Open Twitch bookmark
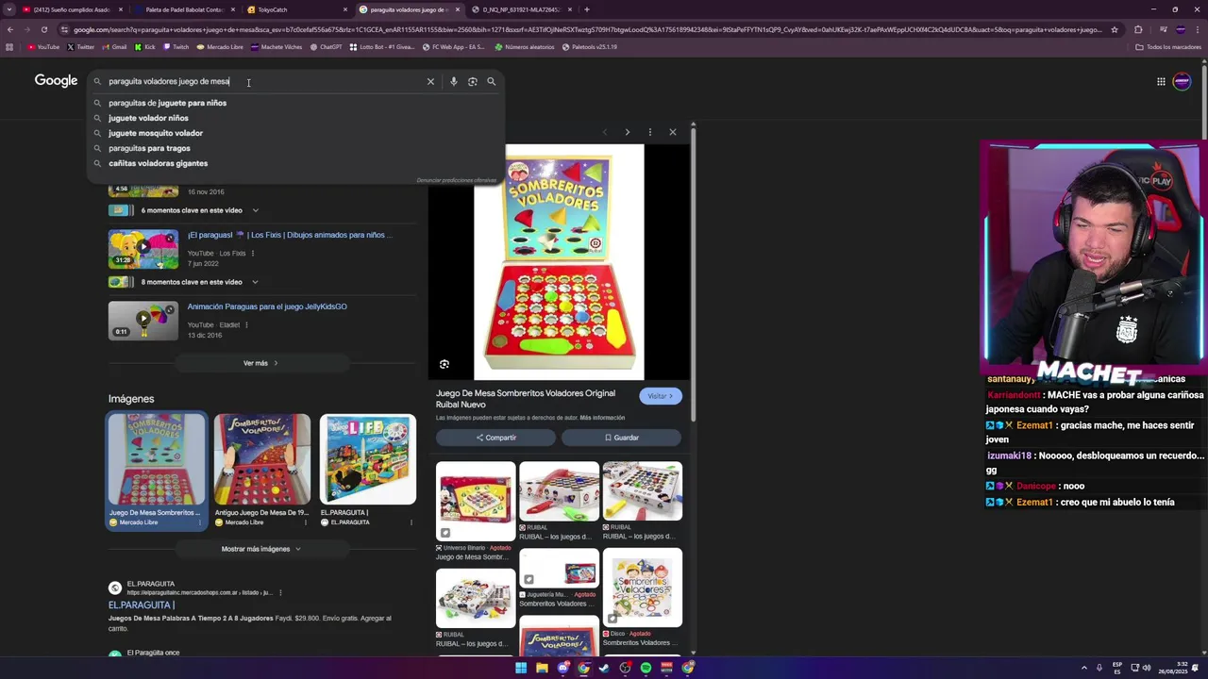This screenshot has height=679, width=1208. [176, 46]
